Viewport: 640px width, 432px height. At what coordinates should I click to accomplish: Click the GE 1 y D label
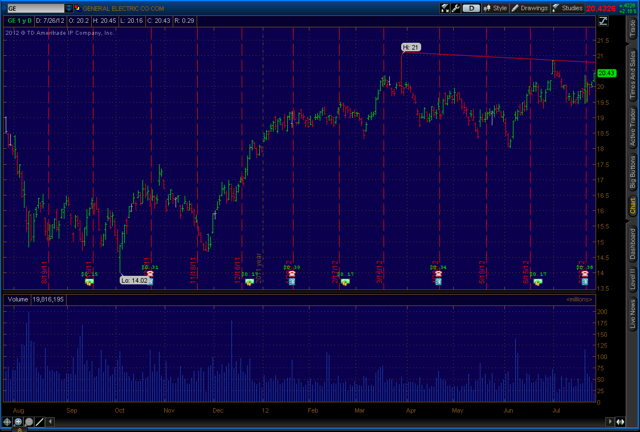[x=19, y=21]
